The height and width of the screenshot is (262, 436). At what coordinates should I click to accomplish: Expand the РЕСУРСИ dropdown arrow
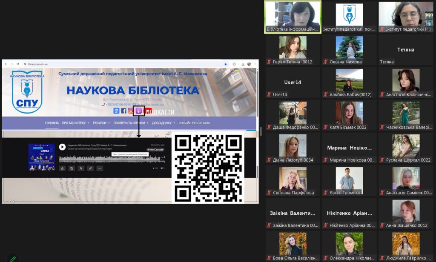pyautogui.click(x=109, y=123)
